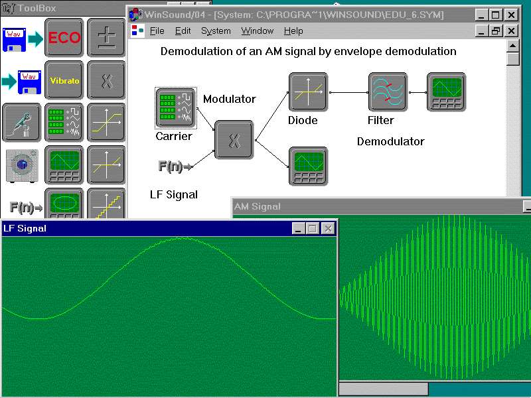The image size is (531, 398).
Task: Open the Window menu
Action: (258, 31)
